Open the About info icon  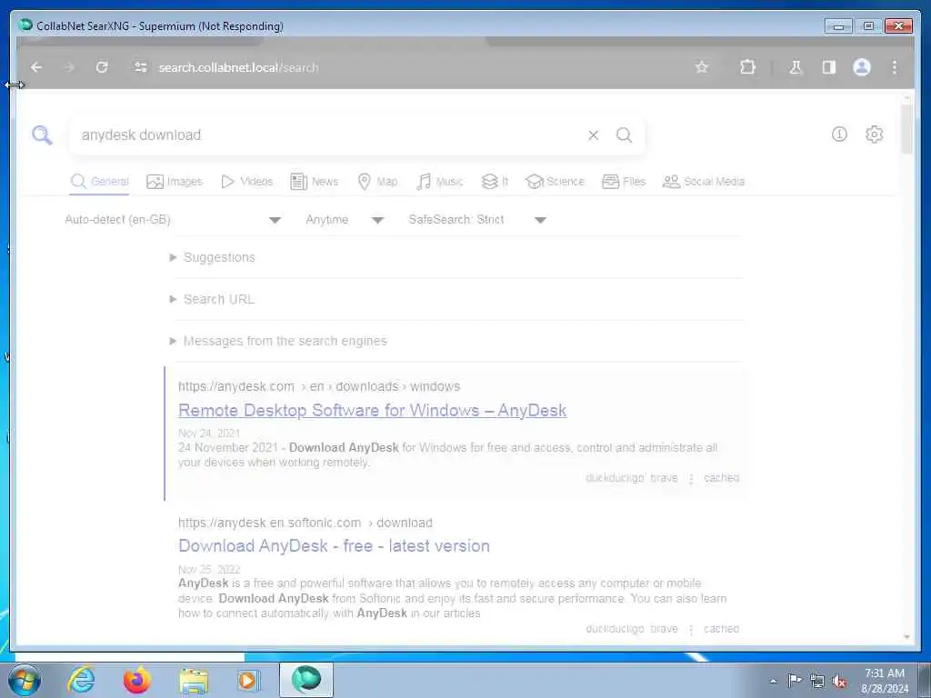click(x=839, y=135)
